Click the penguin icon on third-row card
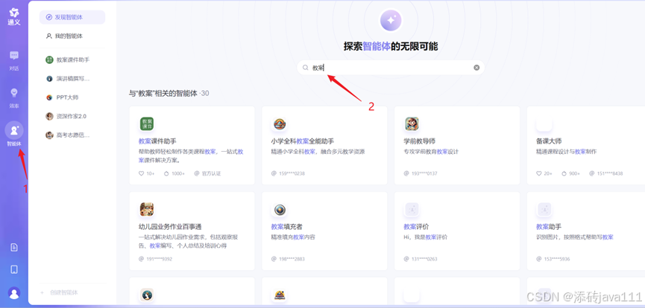Image resolution: width=645 pixels, height=308 pixels. (147, 295)
